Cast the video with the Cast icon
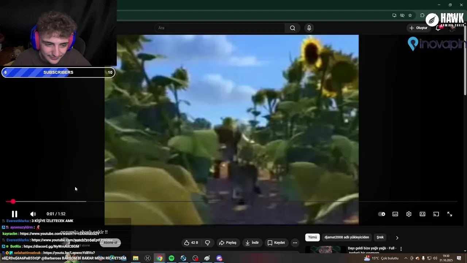This screenshot has height=263, width=467. (x=436, y=214)
